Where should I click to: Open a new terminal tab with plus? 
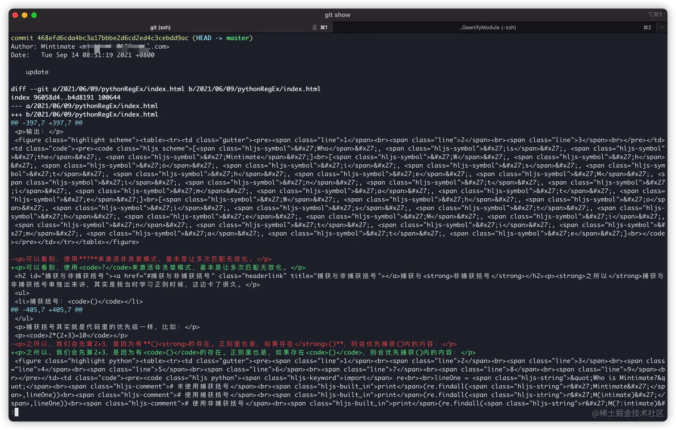tap(662, 27)
